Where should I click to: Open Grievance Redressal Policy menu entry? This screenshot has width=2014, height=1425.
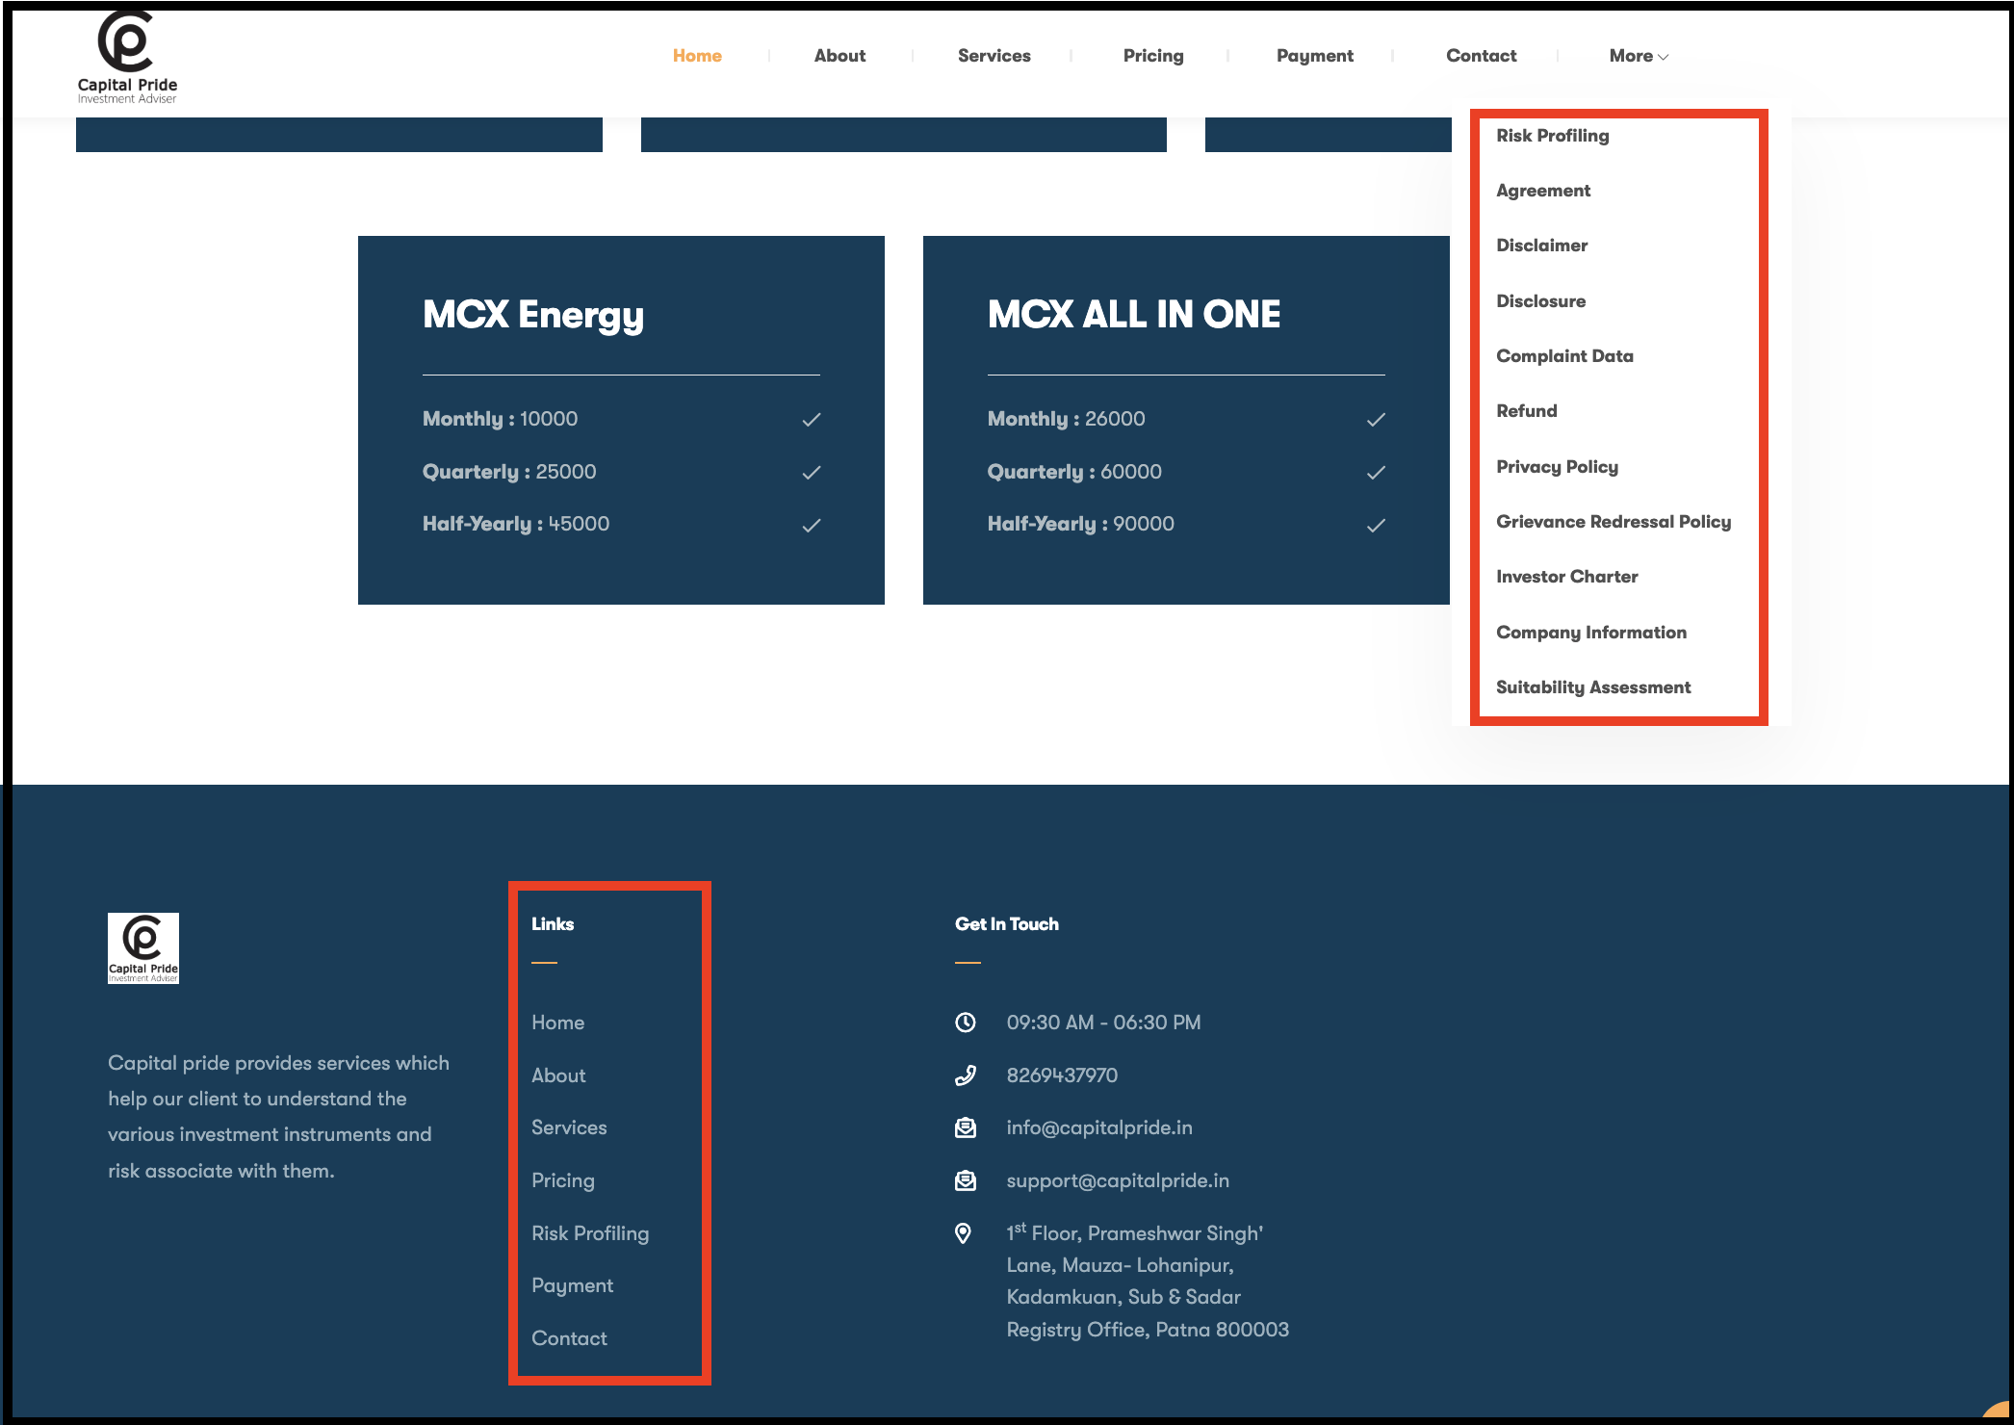1614,522
